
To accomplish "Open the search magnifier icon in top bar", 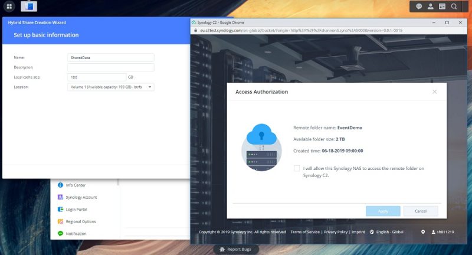I will click(454, 6).
